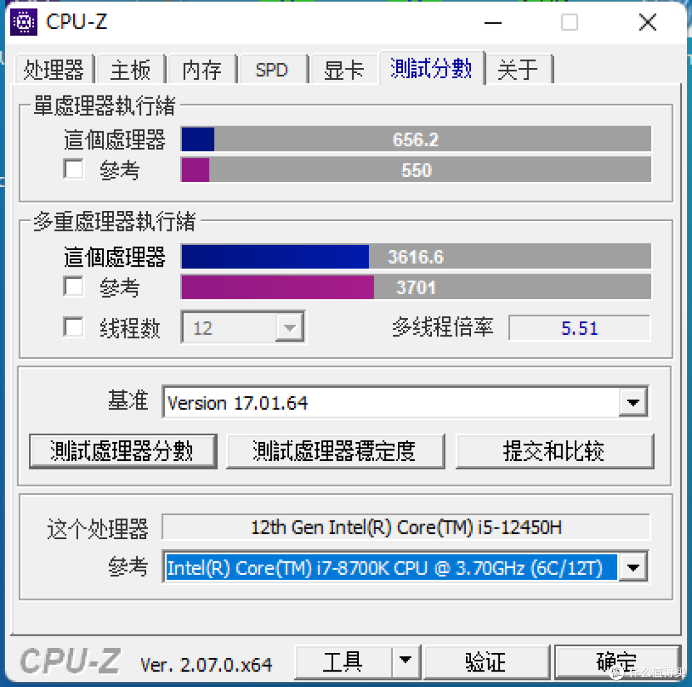This screenshot has height=687, width=692.
Task: Open the 关于 tab
Action: point(518,70)
